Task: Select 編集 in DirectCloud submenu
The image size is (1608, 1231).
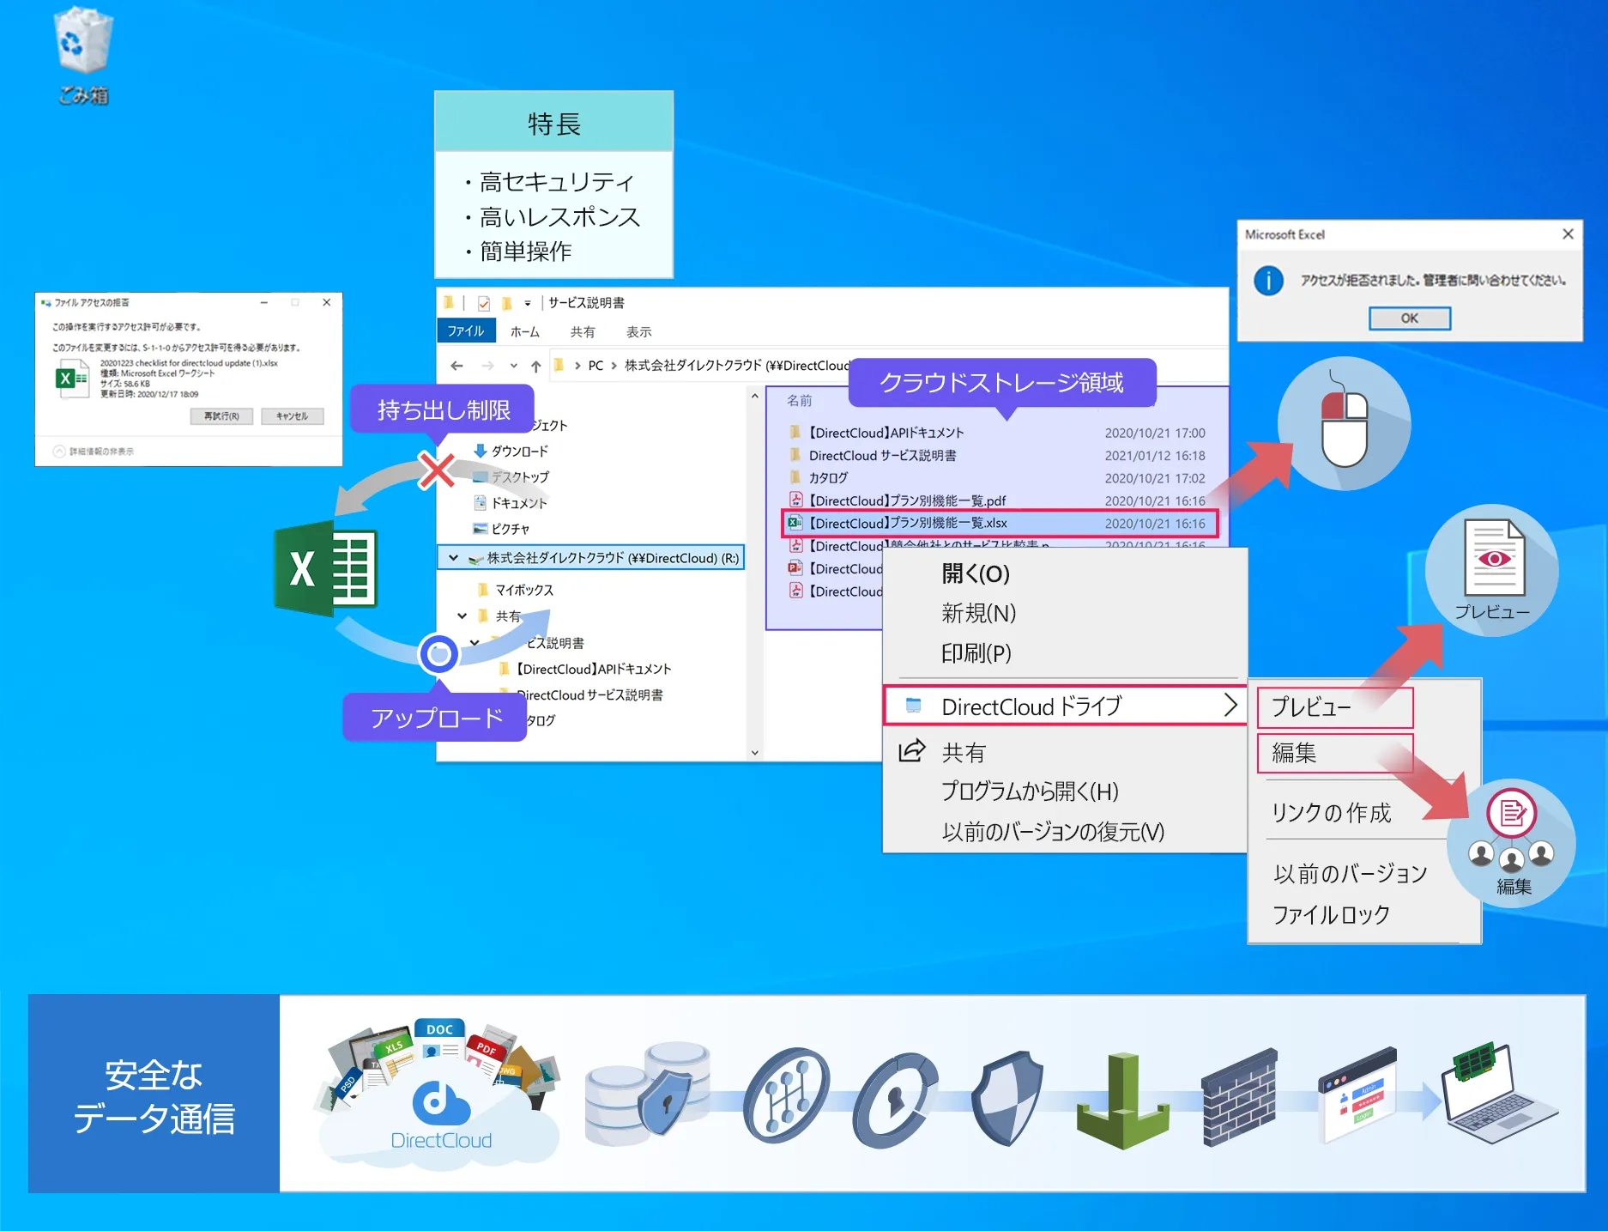Action: (x=1335, y=753)
